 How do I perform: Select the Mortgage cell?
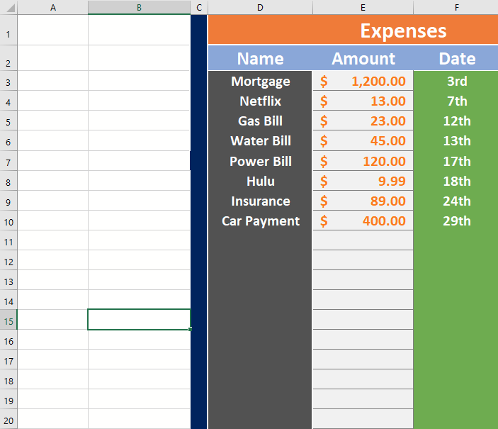click(260, 81)
